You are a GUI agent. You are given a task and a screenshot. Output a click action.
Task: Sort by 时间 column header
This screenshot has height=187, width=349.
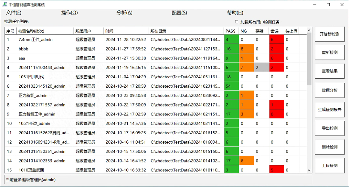pyautogui.click(x=126, y=31)
